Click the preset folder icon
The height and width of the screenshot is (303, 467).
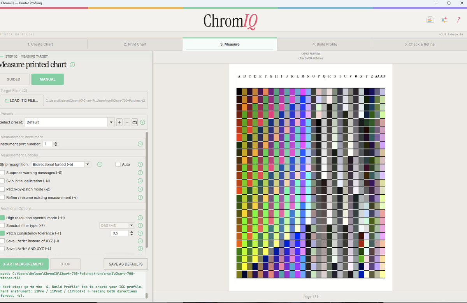pyautogui.click(x=135, y=122)
